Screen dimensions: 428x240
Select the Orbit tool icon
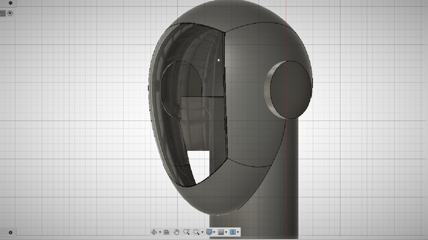click(154, 232)
